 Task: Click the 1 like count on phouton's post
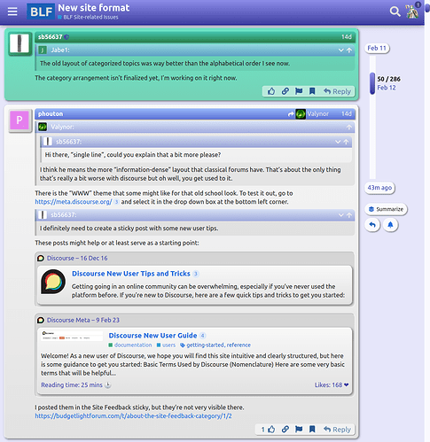(263, 430)
